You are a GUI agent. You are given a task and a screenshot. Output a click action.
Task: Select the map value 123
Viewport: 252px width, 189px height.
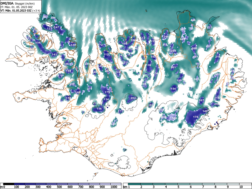point(49,28)
